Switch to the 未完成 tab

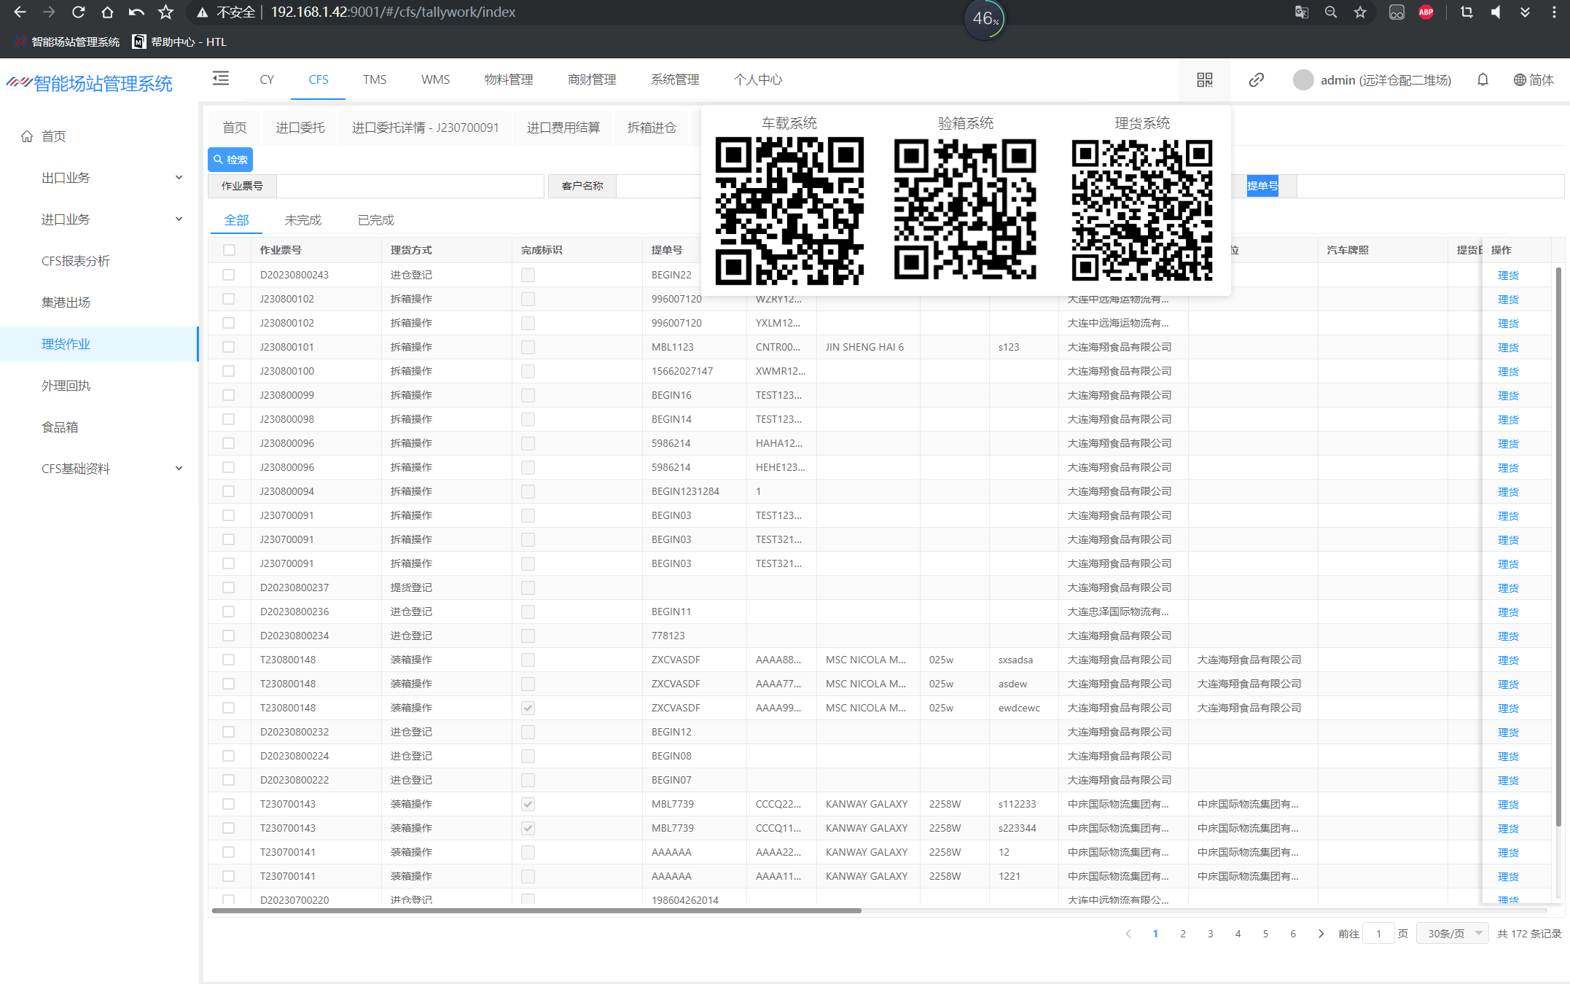302,220
